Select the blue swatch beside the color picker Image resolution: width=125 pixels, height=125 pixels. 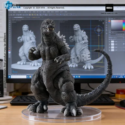tap(109, 22)
